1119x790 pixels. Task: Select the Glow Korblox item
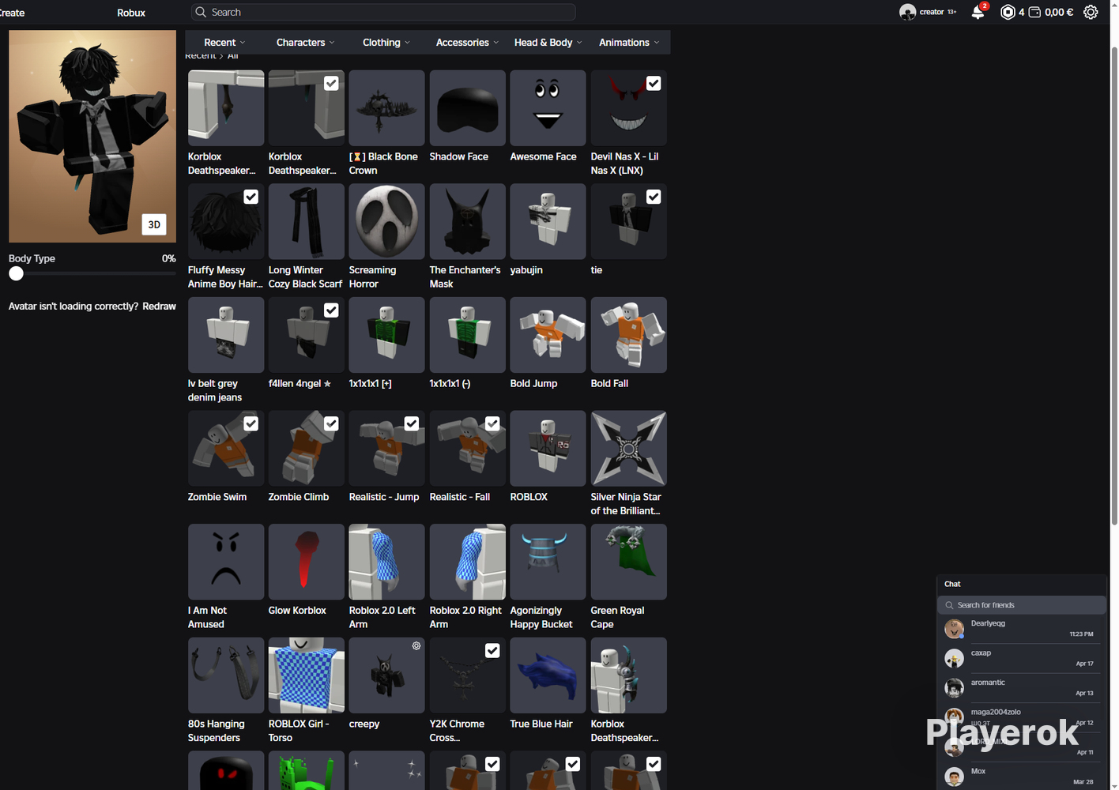pos(306,562)
